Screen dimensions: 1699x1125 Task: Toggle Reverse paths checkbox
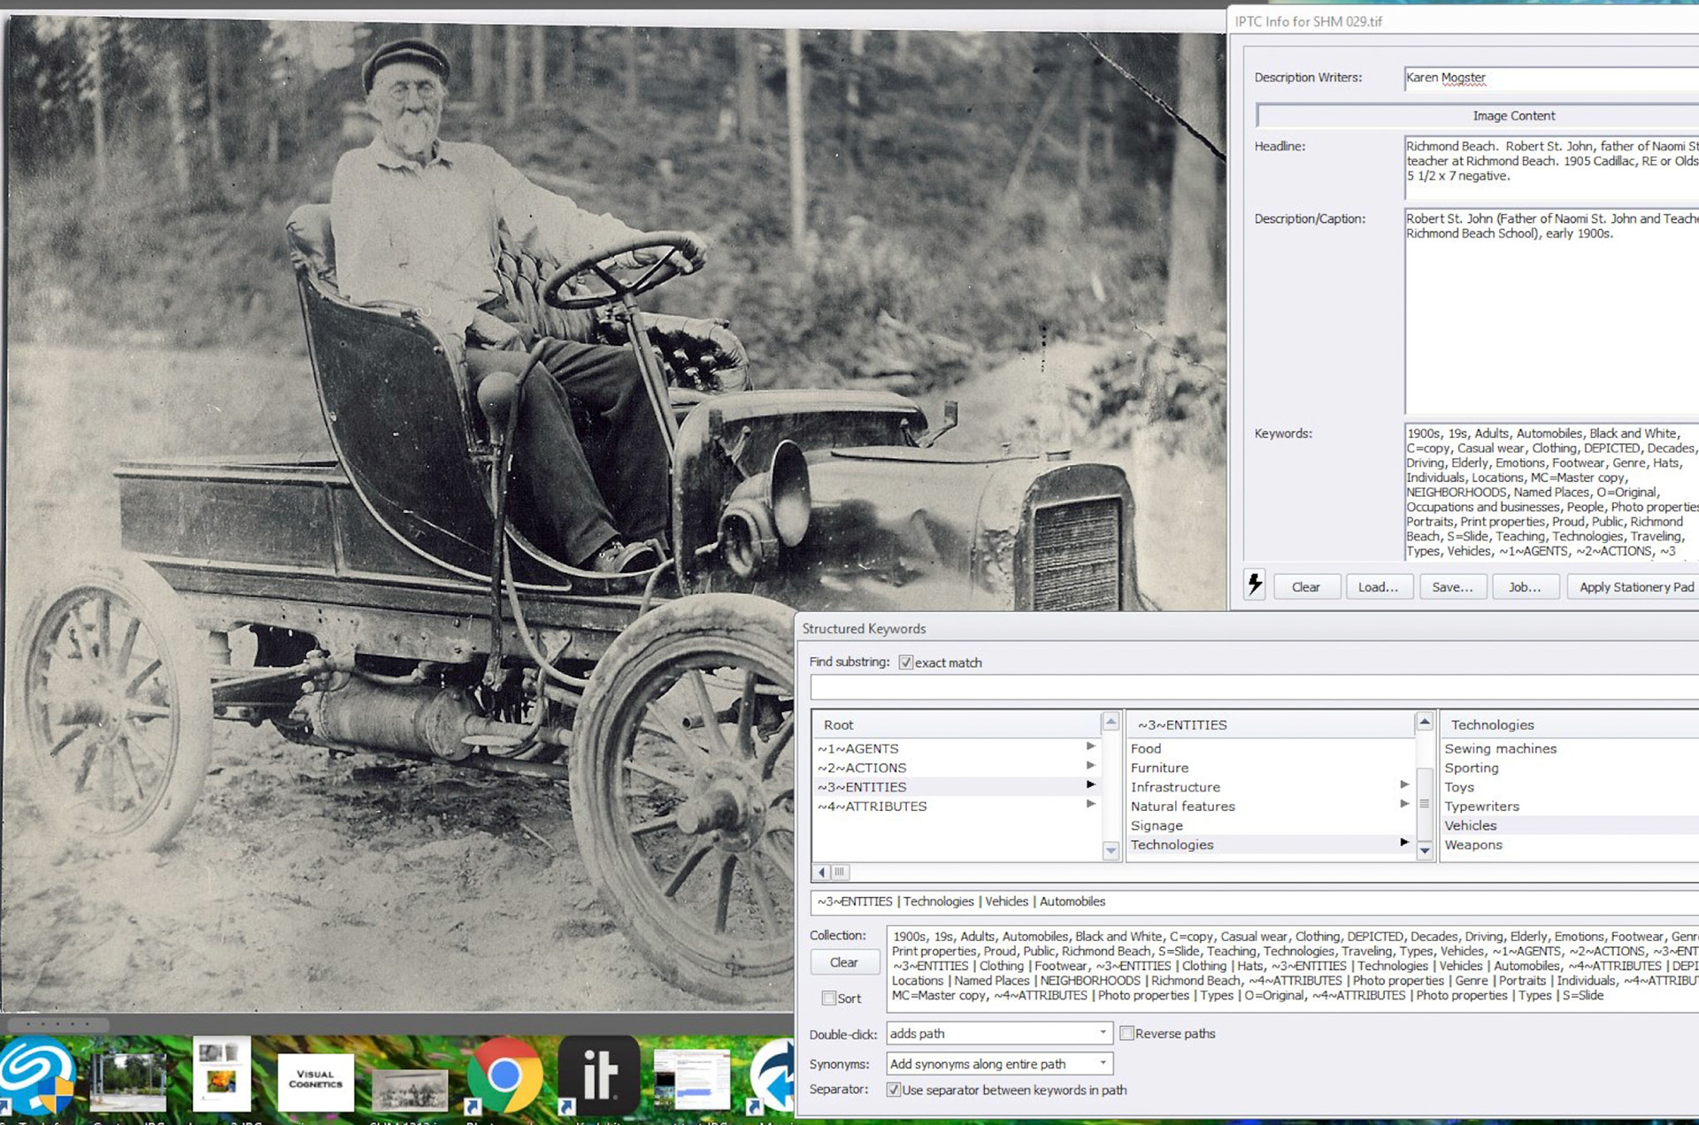1126,1033
